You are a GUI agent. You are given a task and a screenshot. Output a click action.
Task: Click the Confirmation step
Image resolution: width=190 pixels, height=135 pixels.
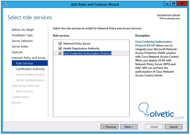pos(20,97)
